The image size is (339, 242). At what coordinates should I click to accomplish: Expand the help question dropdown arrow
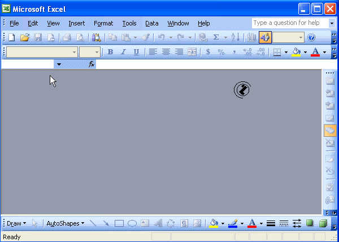coord(332,23)
